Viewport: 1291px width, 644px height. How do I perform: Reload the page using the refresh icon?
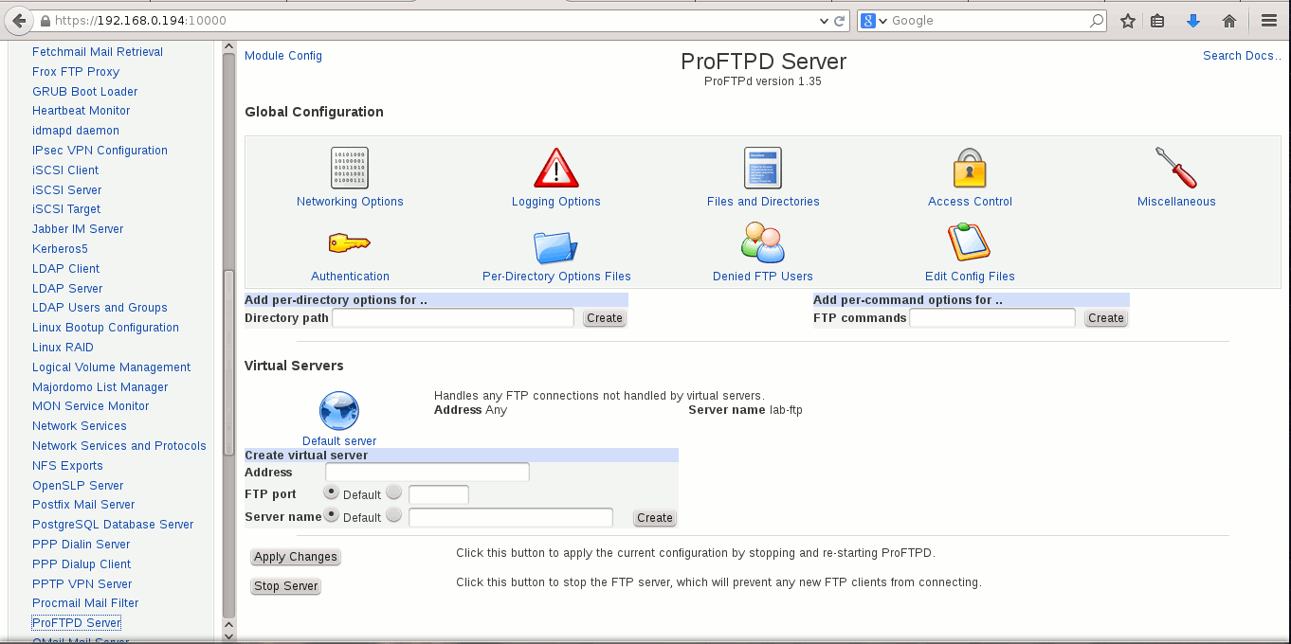coord(839,20)
